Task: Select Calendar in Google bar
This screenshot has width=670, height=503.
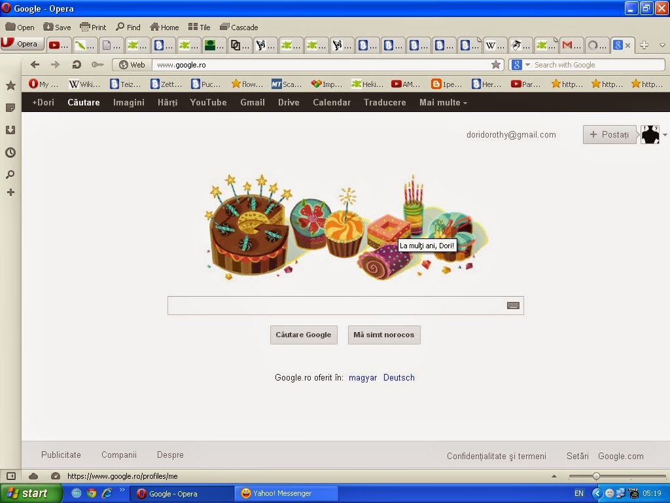Action: 332,103
